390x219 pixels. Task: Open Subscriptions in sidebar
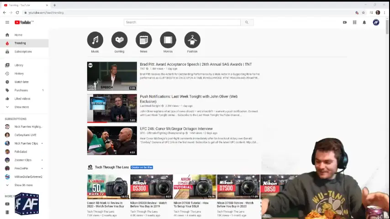point(23,52)
